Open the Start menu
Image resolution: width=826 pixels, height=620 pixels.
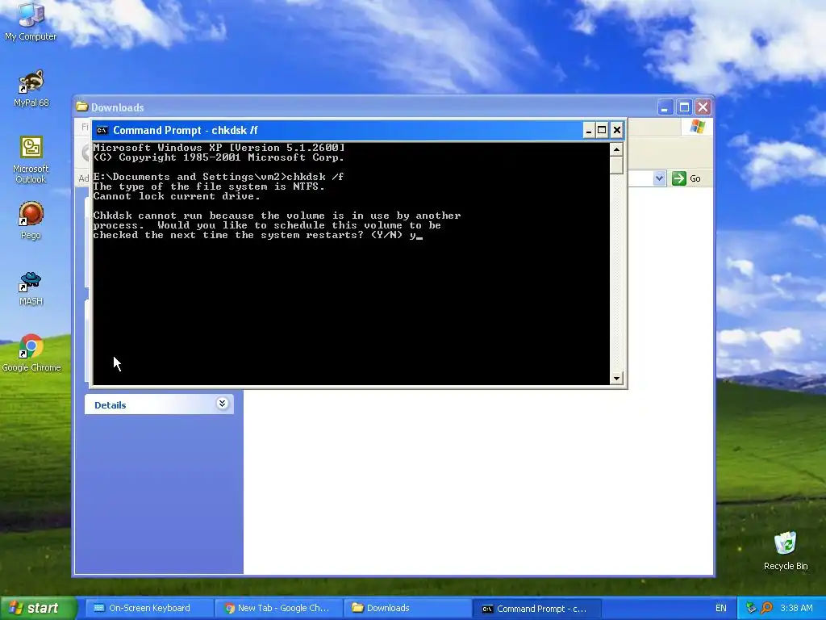[x=38, y=609]
